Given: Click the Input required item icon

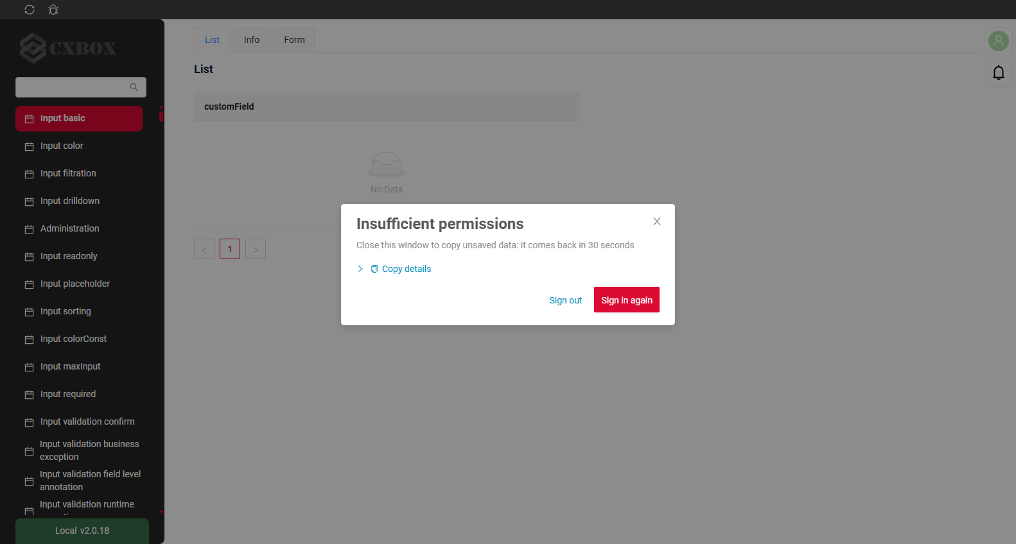Looking at the screenshot, I should pyautogui.click(x=29, y=395).
